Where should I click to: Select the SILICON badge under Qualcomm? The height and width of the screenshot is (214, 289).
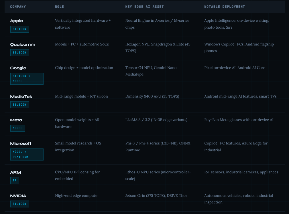coord(19,53)
